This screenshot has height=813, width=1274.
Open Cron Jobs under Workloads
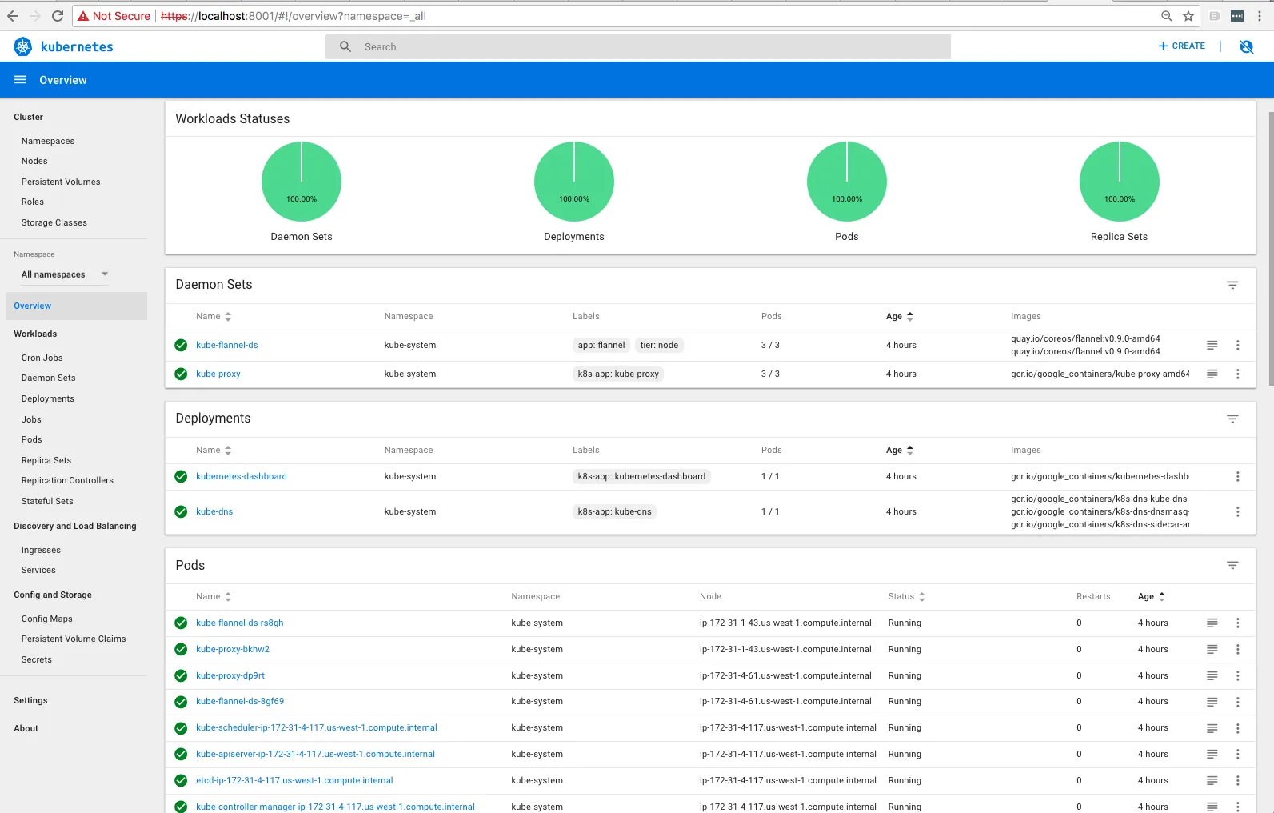(42, 358)
